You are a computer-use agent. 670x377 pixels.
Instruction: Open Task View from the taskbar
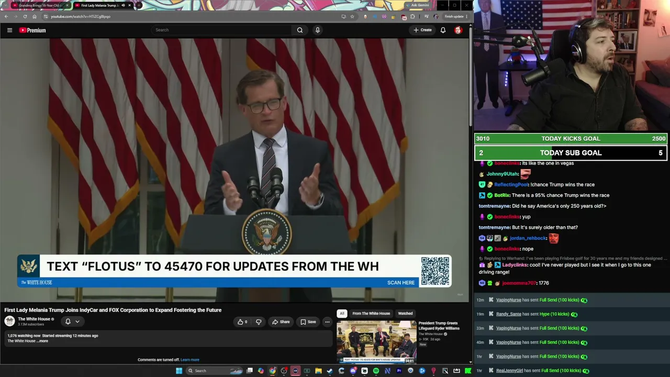click(x=250, y=371)
